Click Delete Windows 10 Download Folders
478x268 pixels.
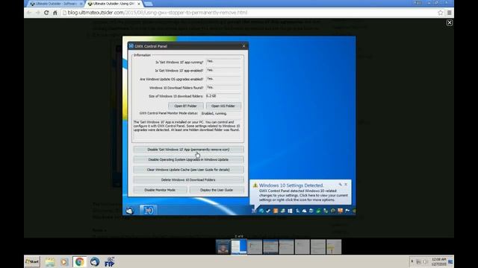point(188,180)
